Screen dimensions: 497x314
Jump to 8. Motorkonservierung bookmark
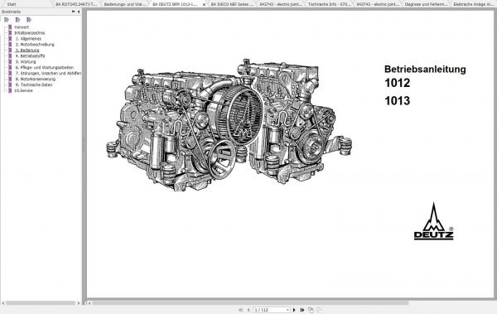pyautogui.click(x=36, y=79)
